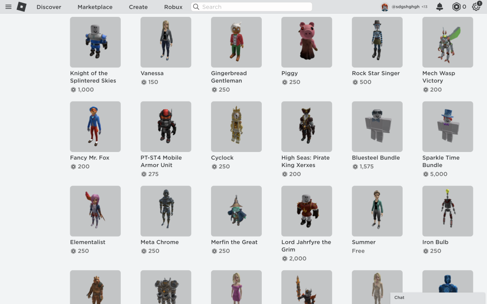Image resolution: width=487 pixels, height=304 pixels.
Task: Click the PT-ST4 Mobile Armor Unit title
Action: click(161, 162)
